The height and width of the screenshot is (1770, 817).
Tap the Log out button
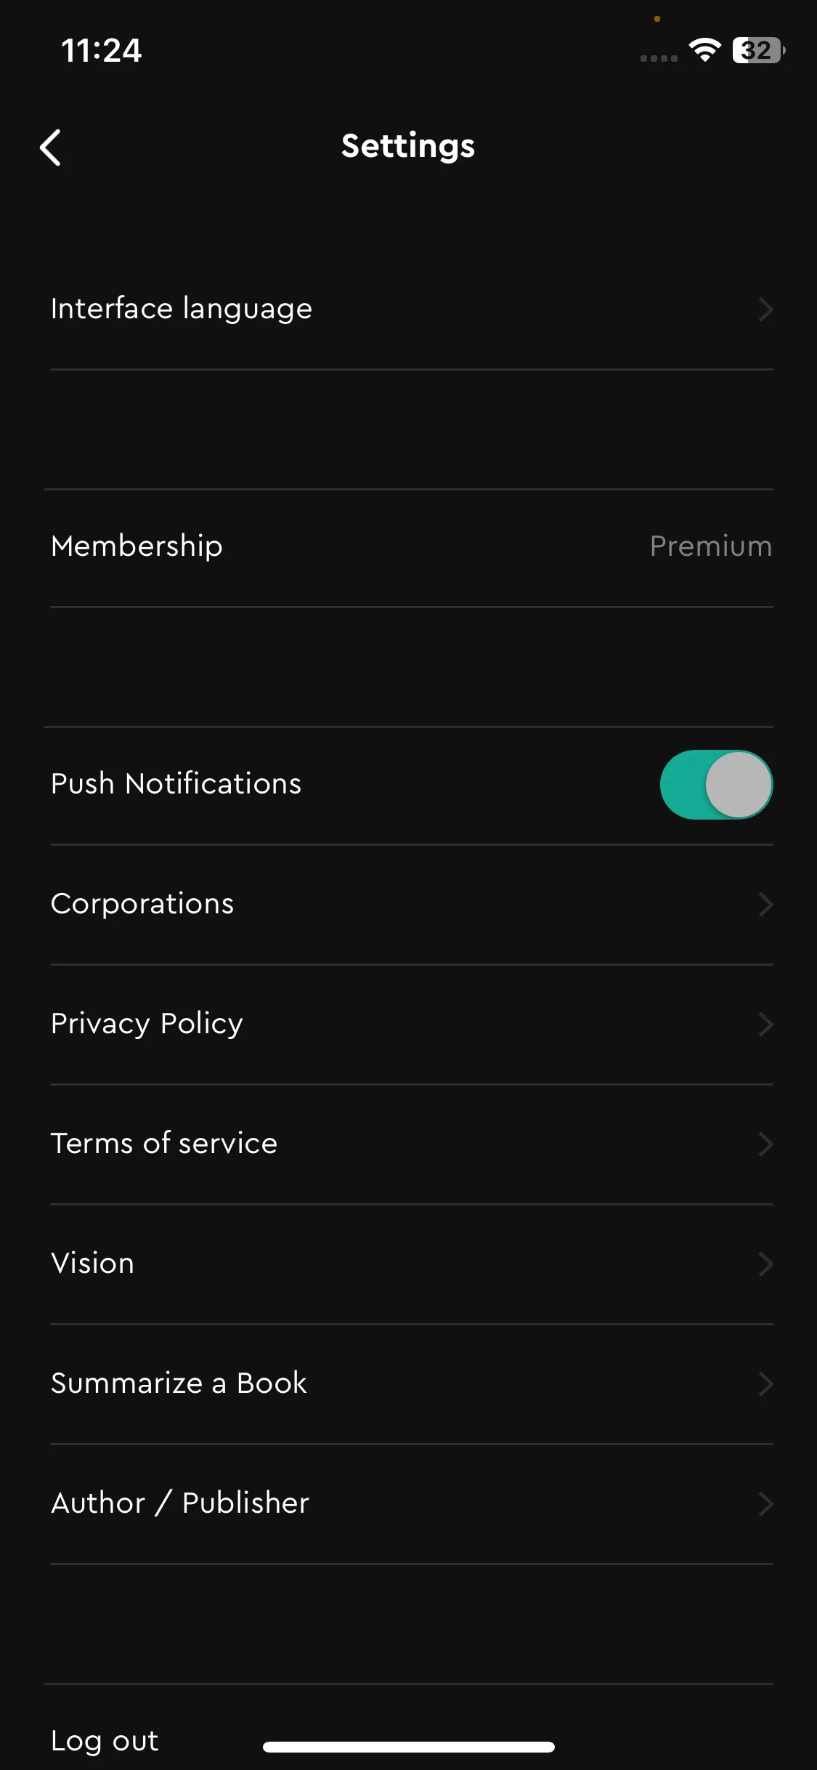coord(105,1741)
